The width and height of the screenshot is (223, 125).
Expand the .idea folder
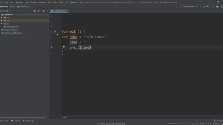[x=1, y=18]
